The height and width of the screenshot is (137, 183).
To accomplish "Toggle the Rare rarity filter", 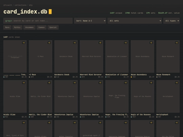I will click(x=7, y=27).
